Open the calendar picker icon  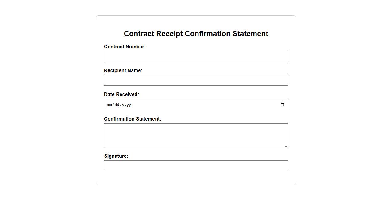pos(282,105)
